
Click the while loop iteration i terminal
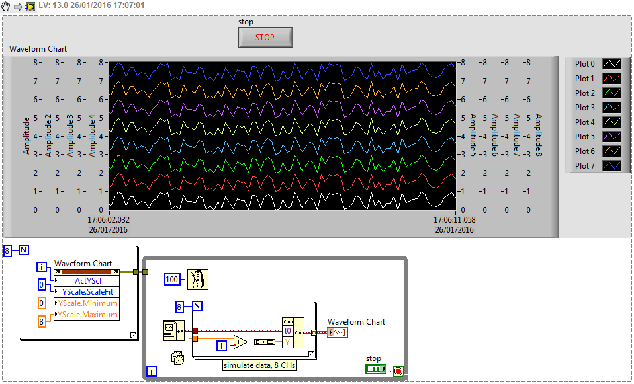(x=152, y=371)
